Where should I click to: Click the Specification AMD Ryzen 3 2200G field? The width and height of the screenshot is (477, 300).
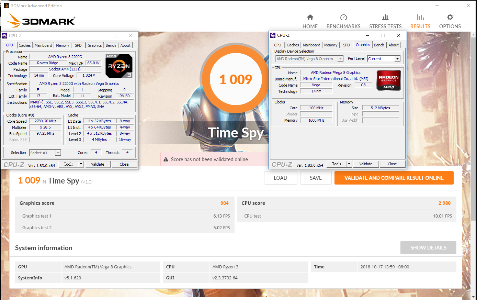pos(81,84)
